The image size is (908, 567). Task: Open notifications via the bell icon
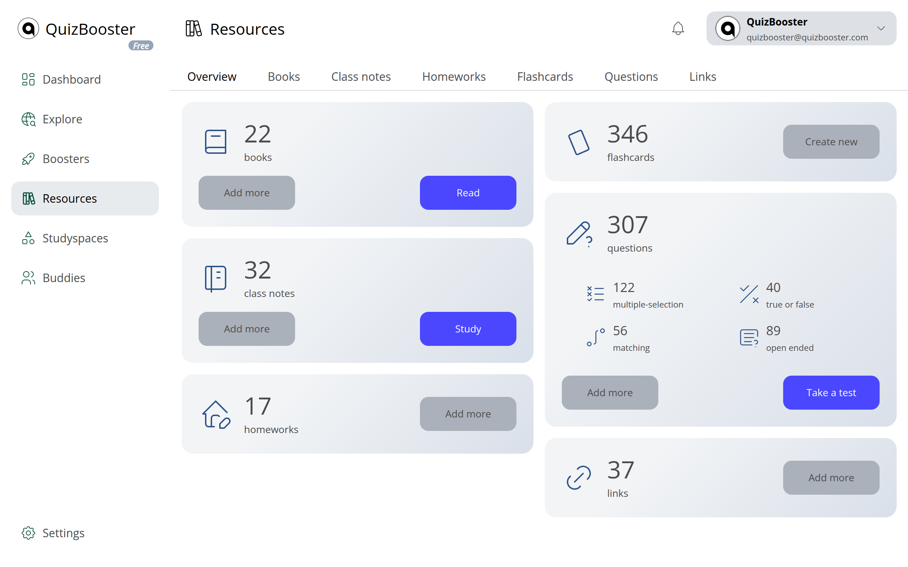(x=678, y=28)
